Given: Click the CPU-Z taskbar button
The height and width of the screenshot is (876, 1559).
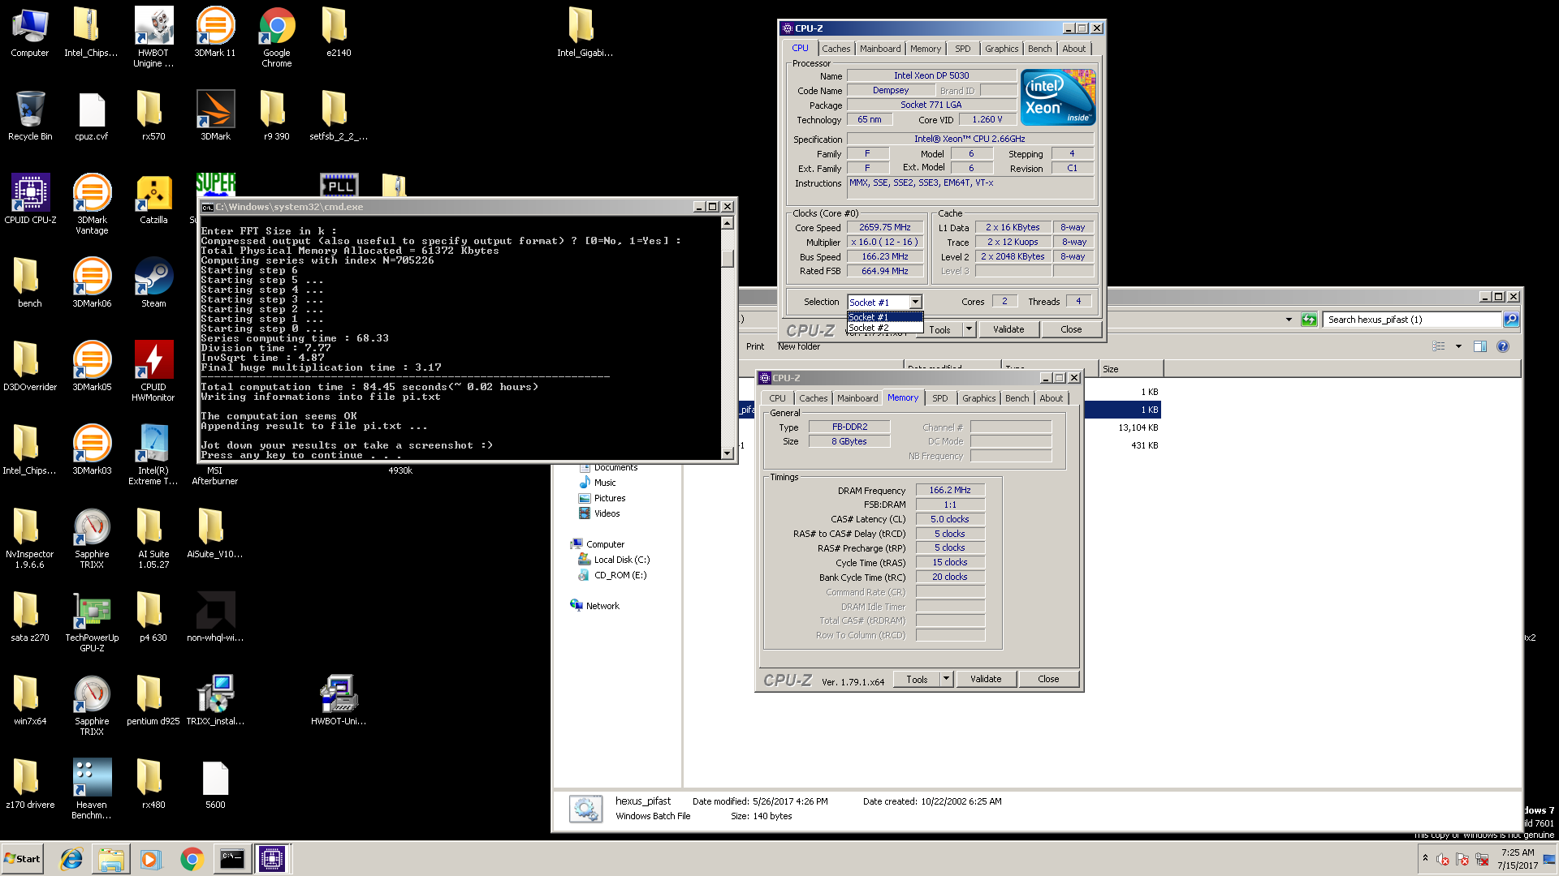Looking at the screenshot, I should click(272, 859).
